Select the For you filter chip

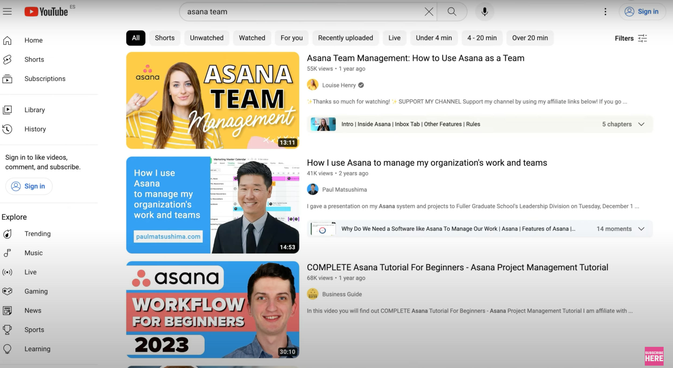(x=292, y=38)
